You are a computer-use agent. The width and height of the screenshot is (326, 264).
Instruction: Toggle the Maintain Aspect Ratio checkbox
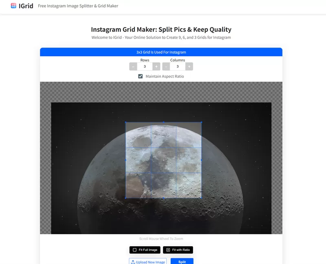(141, 76)
